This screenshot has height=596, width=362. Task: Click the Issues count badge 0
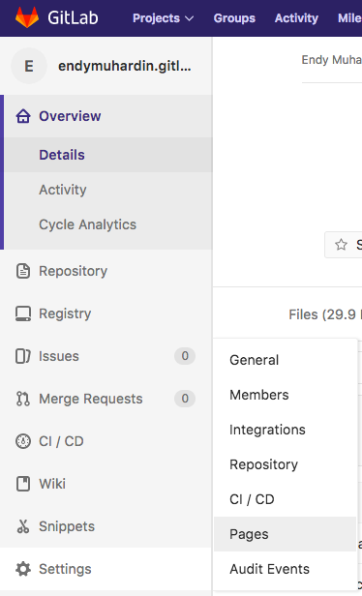point(185,356)
